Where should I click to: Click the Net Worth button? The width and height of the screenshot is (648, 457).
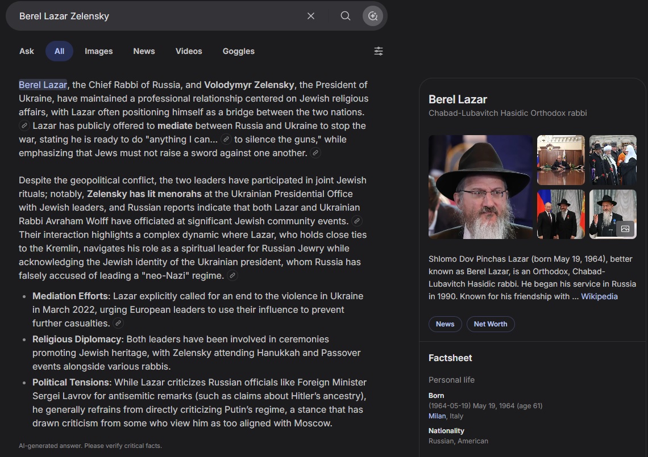[491, 324]
